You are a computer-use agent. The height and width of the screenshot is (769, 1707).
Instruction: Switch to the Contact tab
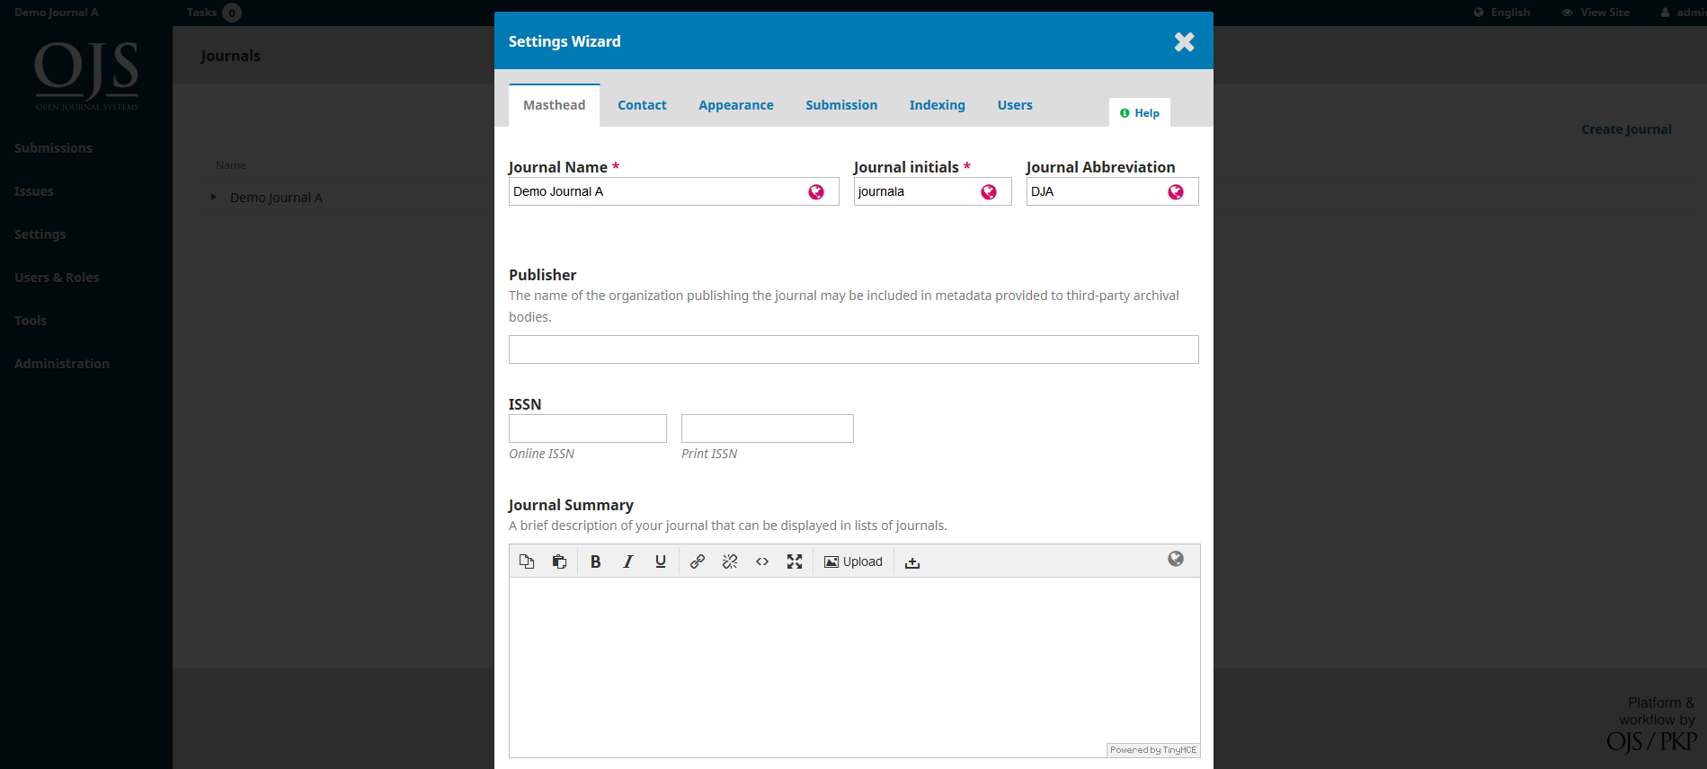tap(642, 105)
